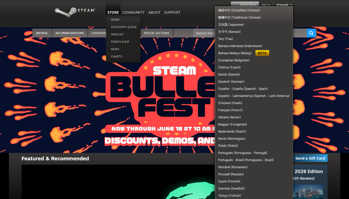Open the SUPPORT menu item

(x=172, y=12)
